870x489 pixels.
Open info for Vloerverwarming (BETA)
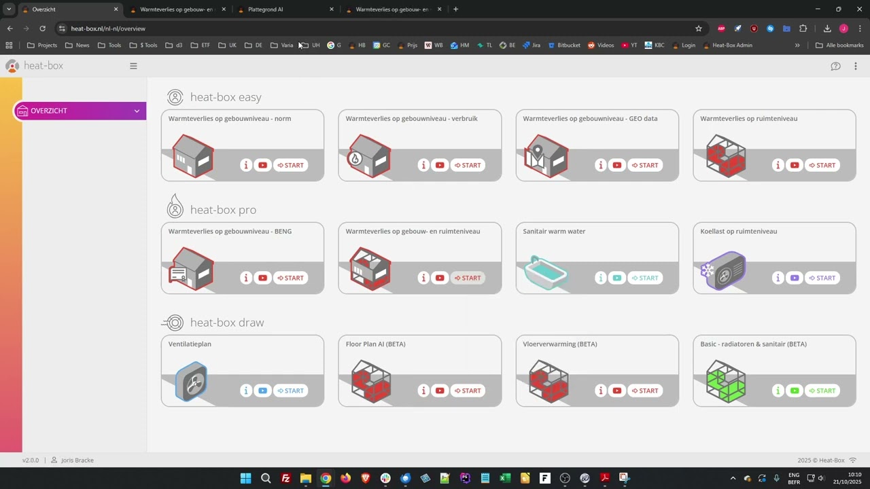(x=601, y=391)
